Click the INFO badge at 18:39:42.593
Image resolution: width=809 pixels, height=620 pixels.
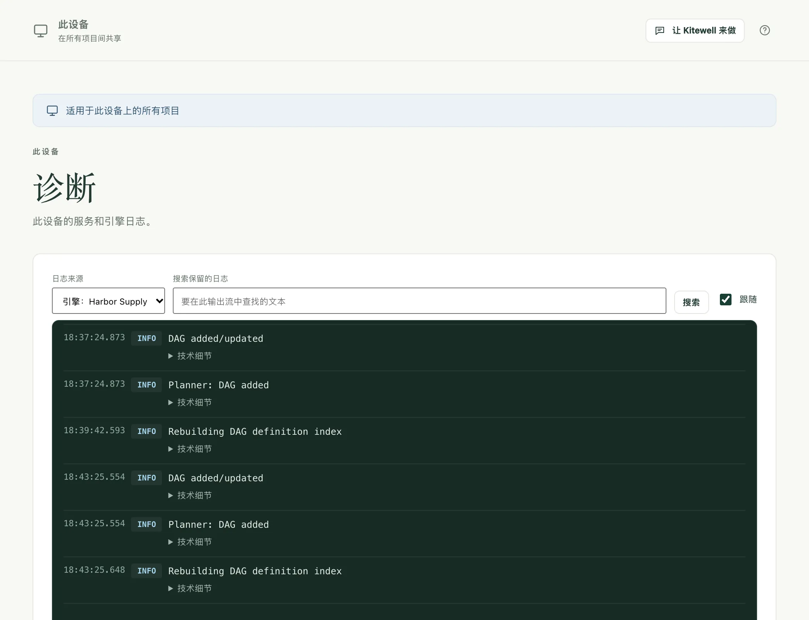pos(146,431)
